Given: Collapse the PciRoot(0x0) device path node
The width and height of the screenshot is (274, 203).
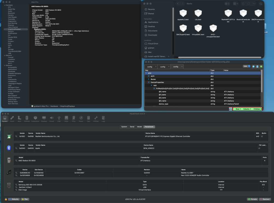Looking at the screenshot, I should pos(154,88).
